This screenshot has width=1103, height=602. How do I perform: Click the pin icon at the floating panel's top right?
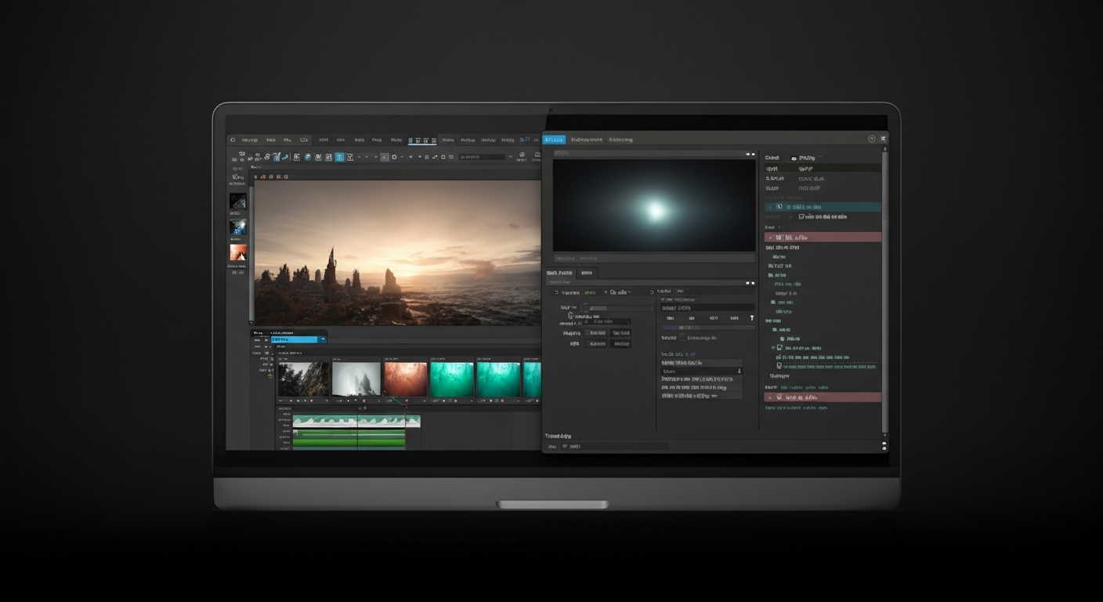(883, 139)
